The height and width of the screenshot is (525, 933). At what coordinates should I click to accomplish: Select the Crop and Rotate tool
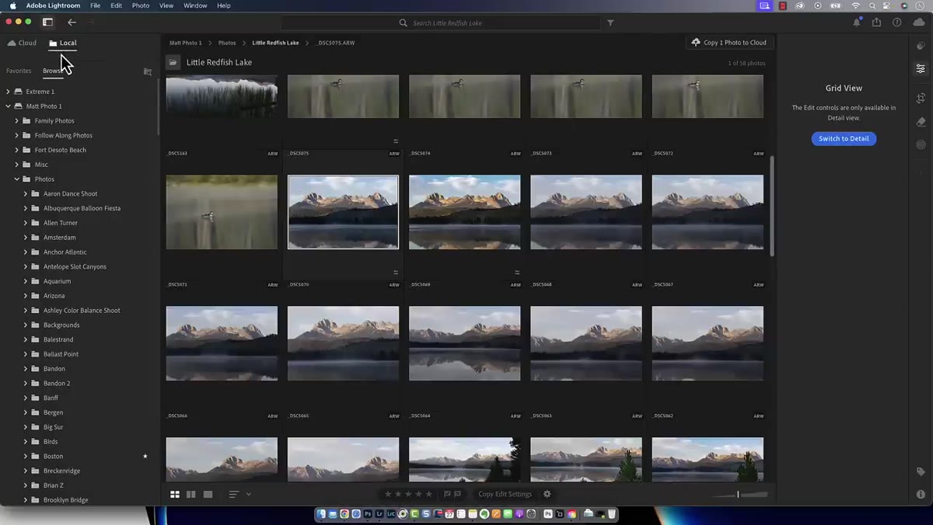921,99
